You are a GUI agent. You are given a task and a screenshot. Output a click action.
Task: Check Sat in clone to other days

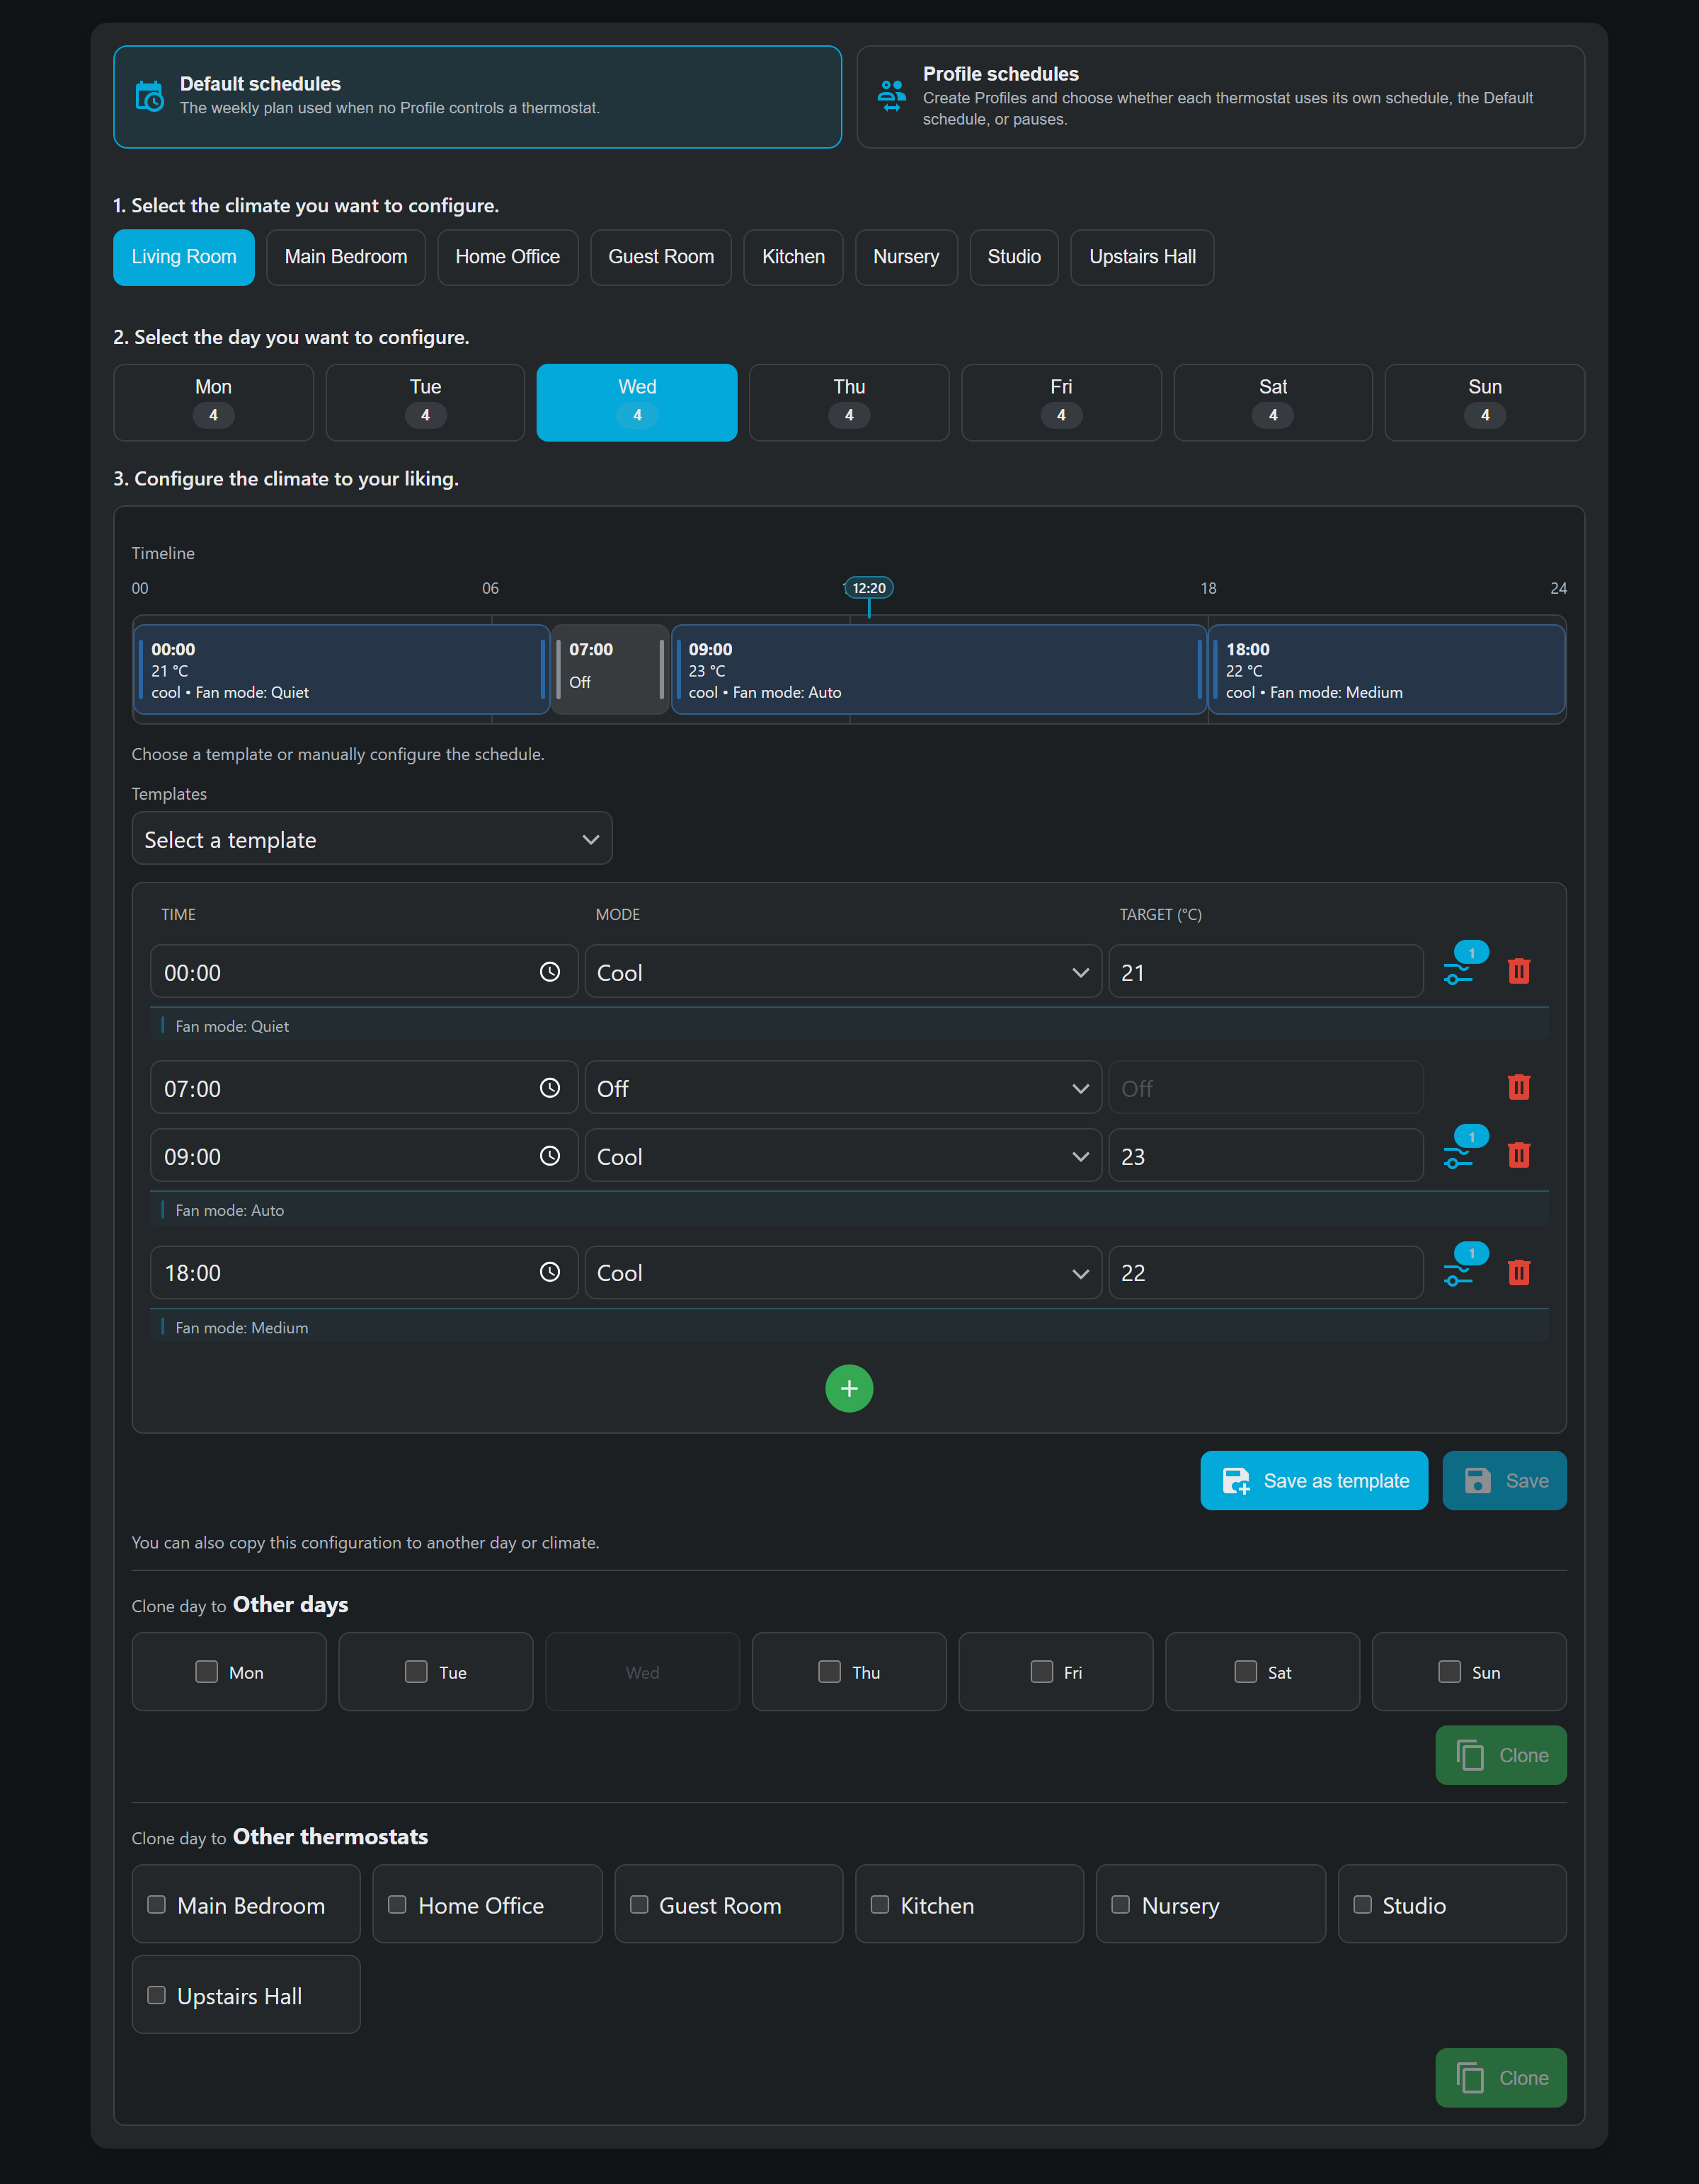(1246, 1672)
